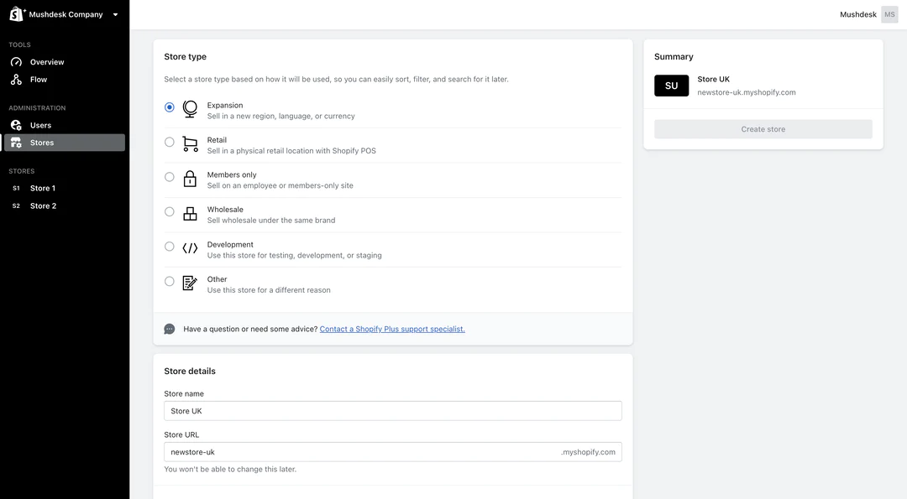907x499 pixels.
Task: Choose the Members only radio button
Action: [x=170, y=177]
